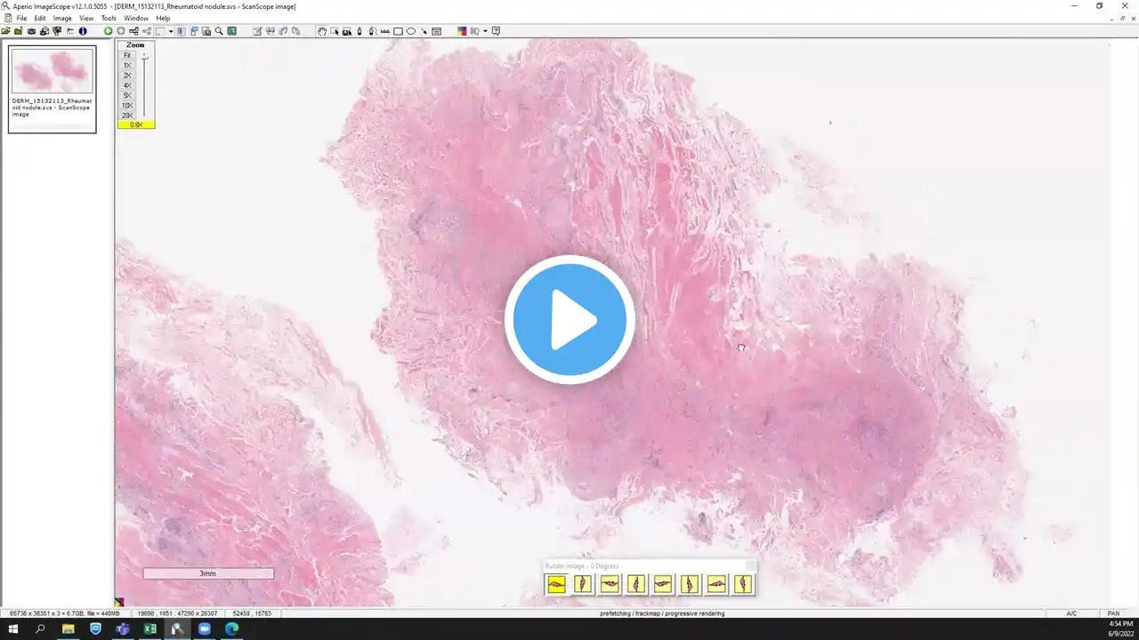The width and height of the screenshot is (1139, 640).
Task: Click the green go-forward arrow icon
Action: pos(108,31)
